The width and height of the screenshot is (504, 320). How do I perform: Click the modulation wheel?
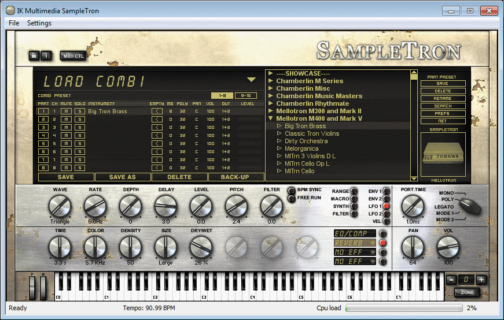(x=43, y=286)
